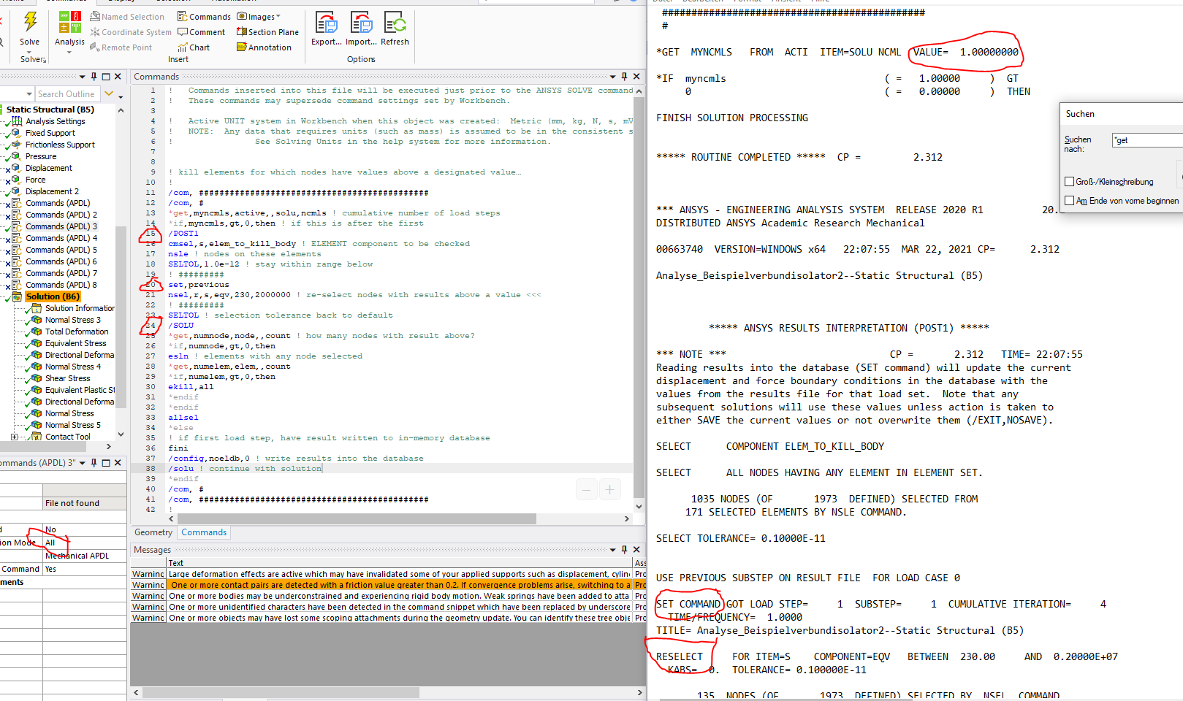The width and height of the screenshot is (1183, 701).
Task: Select Frictionless Support item
Action: pos(60,145)
